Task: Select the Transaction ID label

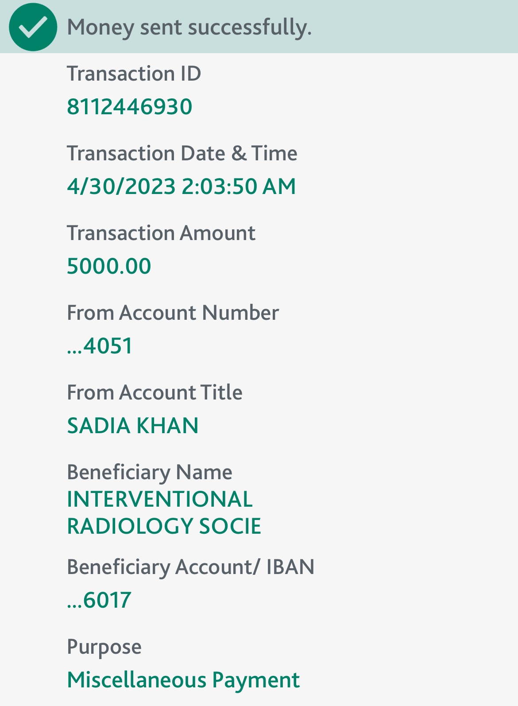Action: click(134, 74)
